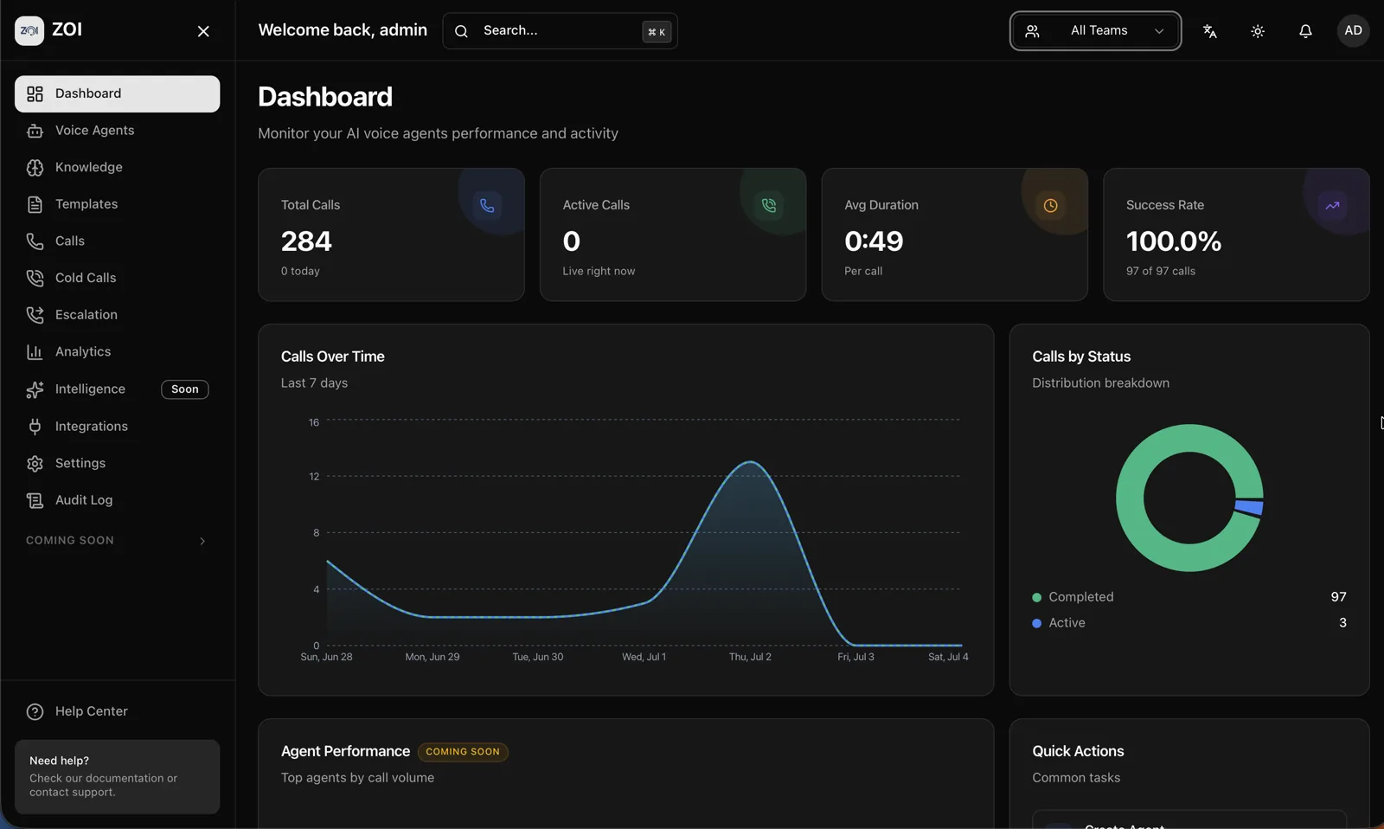Image resolution: width=1384 pixels, height=829 pixels.
Task: Click the Soon badge next to Intelligence
Action: coord(185,389)
